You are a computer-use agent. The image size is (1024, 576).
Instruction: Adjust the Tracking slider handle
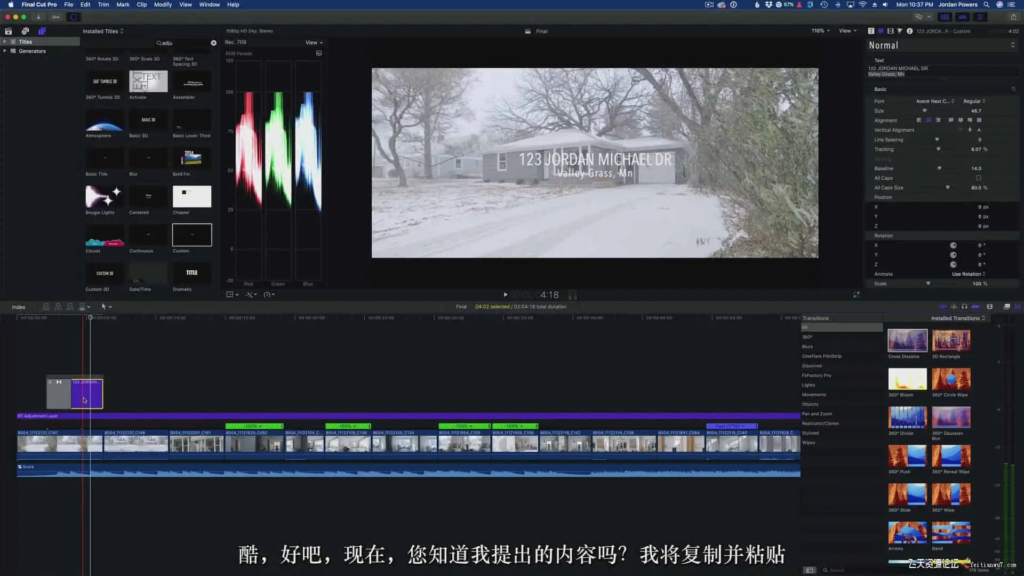pyautogui.click(x=938, y=149)
